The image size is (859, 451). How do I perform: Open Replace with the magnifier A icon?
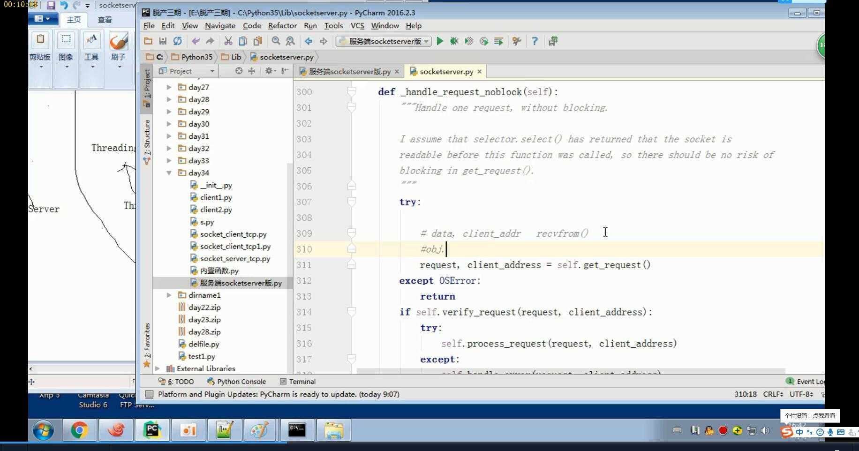[290, 41]
